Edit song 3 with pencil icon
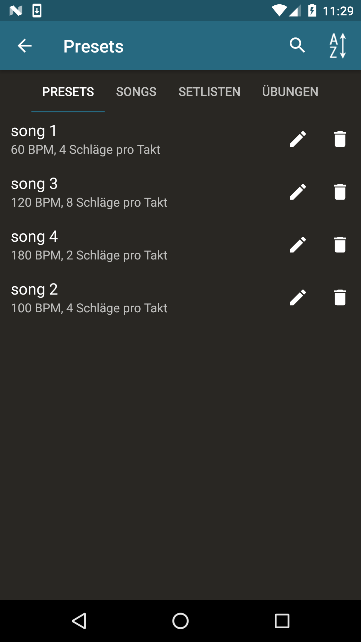 [298, 192]
